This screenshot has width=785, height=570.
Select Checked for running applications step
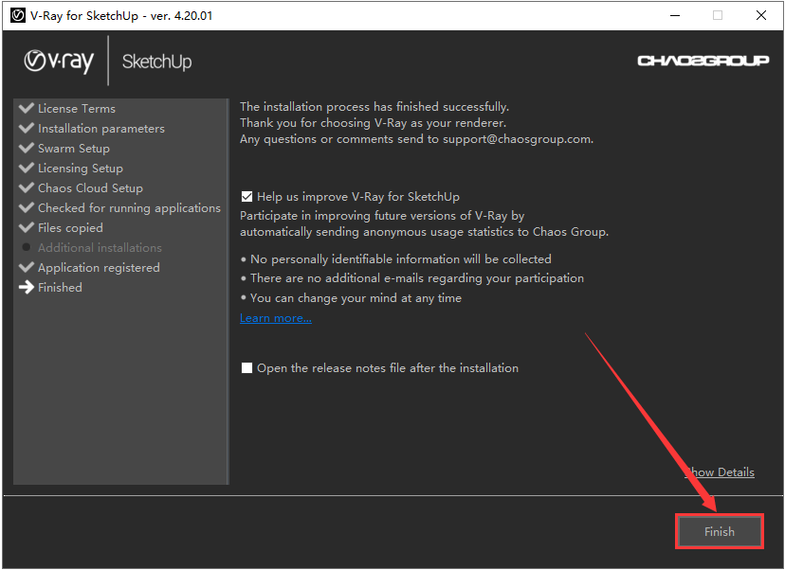(129, 208)
